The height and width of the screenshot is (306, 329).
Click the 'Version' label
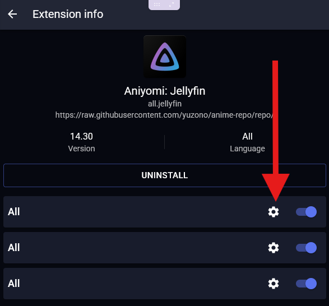[x=81, y=149]
